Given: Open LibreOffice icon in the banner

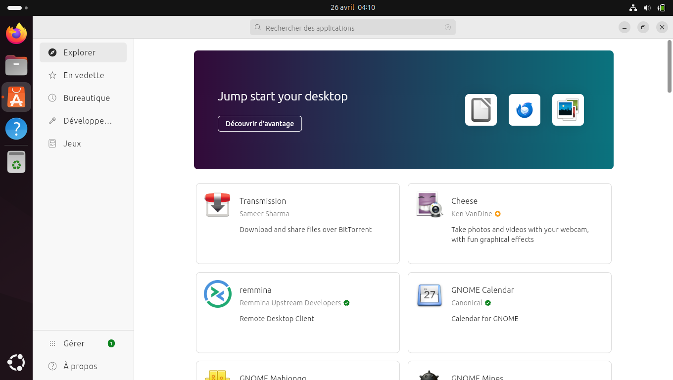Looking at the screenshot, I should [481, 110].
